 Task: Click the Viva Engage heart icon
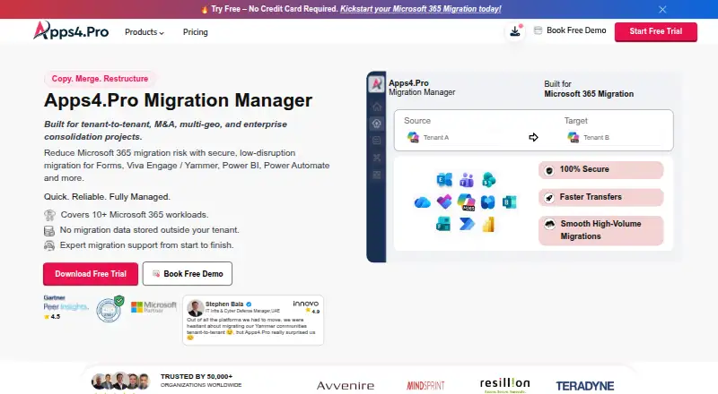pyautogui.click(x=444, y=201)
